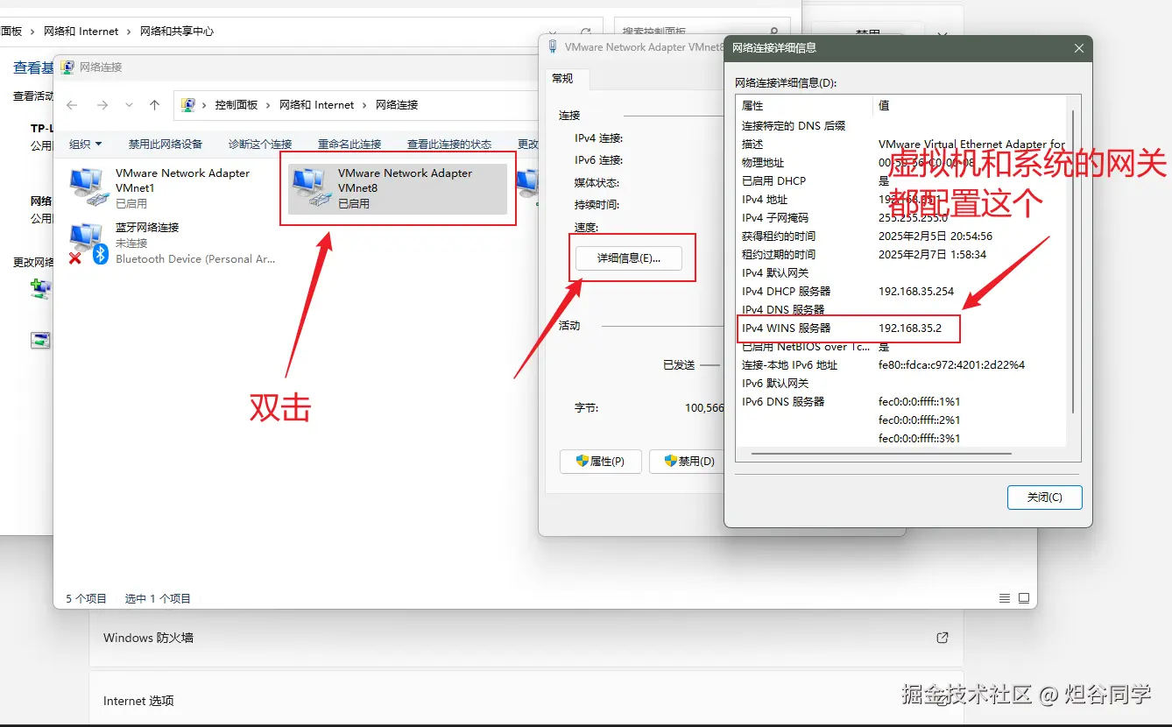Click 关闭(C) in details dialog
Screen dimensions: 1172x727
(x=1045, y=498)
